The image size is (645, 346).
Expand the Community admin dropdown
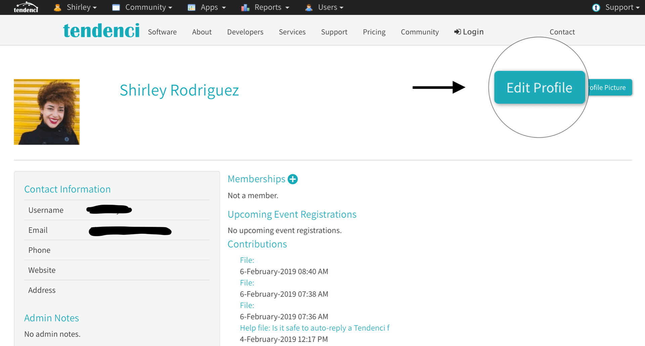pyautogui.click(x=149, y=7)
